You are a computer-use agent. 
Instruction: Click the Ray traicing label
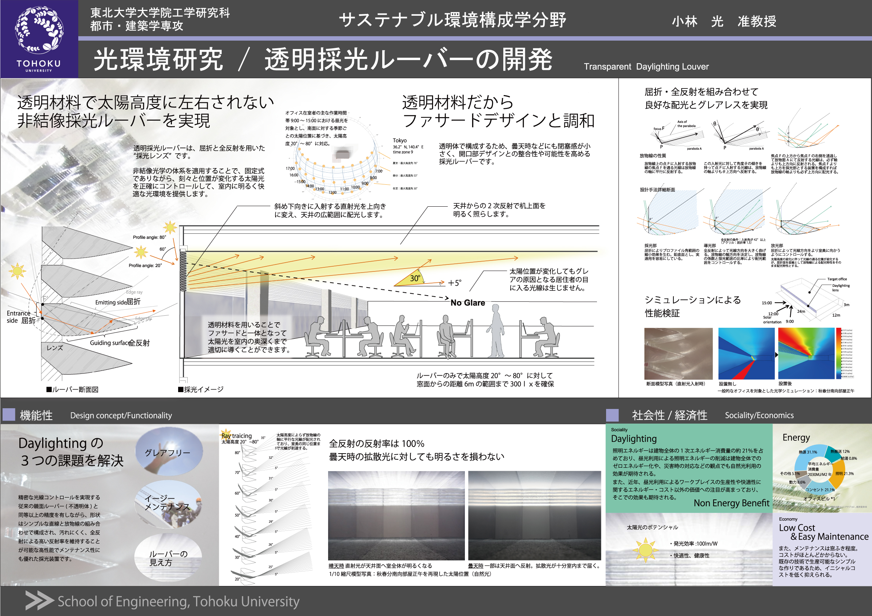(x=237, y=436)
